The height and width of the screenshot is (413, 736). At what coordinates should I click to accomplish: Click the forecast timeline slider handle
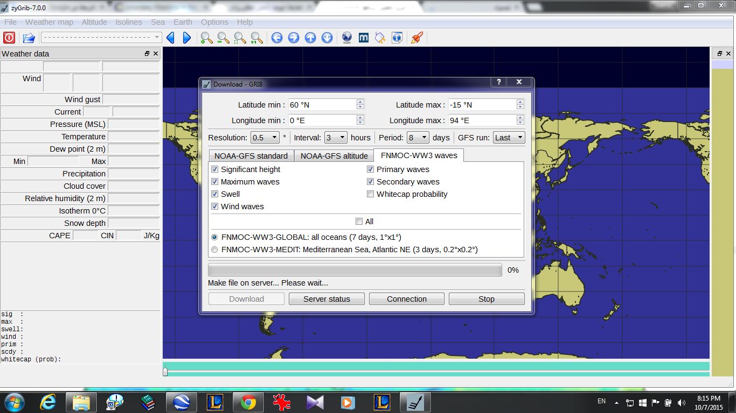[165, 371]
